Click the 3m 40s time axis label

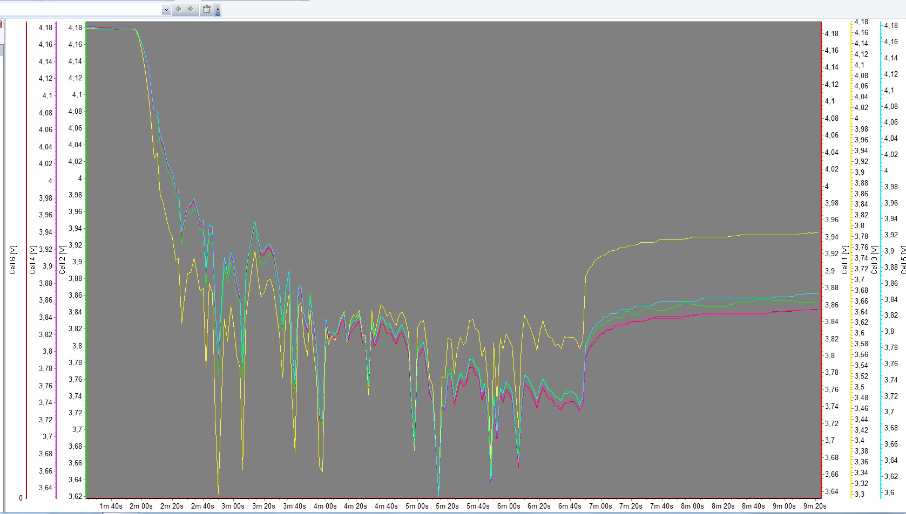coord(294,506)
